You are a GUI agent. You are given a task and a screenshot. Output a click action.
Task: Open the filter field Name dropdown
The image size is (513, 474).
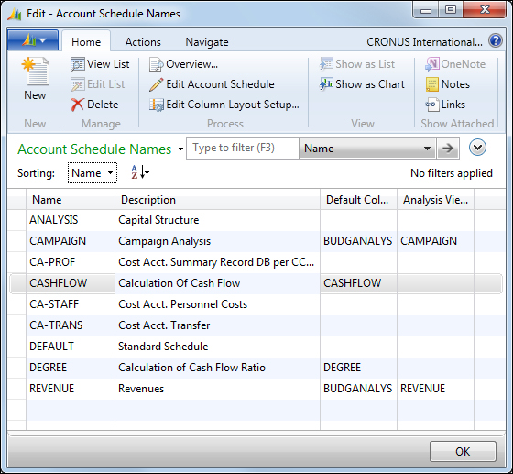367,149
